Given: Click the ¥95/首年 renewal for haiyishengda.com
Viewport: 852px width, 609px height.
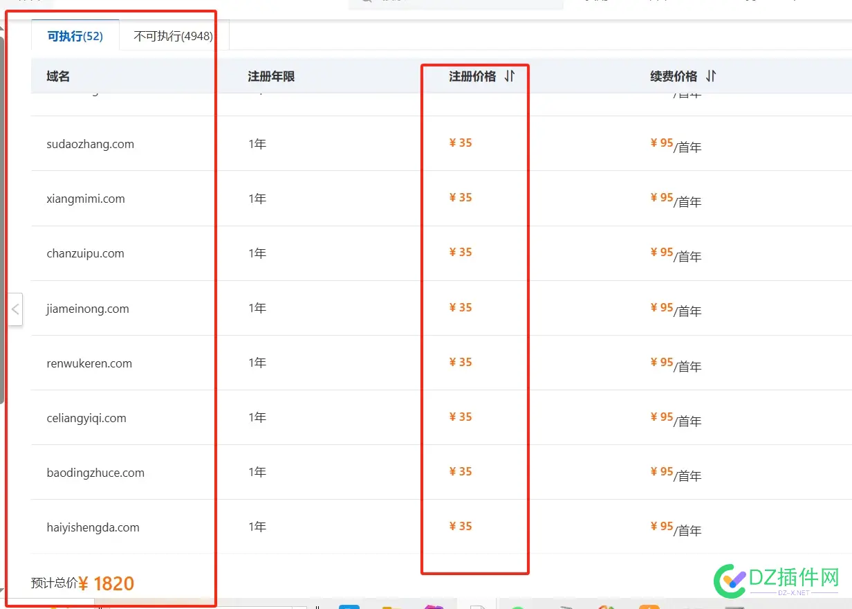Looking at the screenshot, I should point(676,528).
